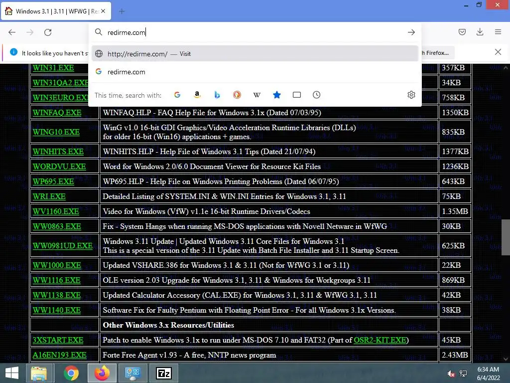510x383 pixels.
Task: Search this time with Amazon
Action: [197, 95]
